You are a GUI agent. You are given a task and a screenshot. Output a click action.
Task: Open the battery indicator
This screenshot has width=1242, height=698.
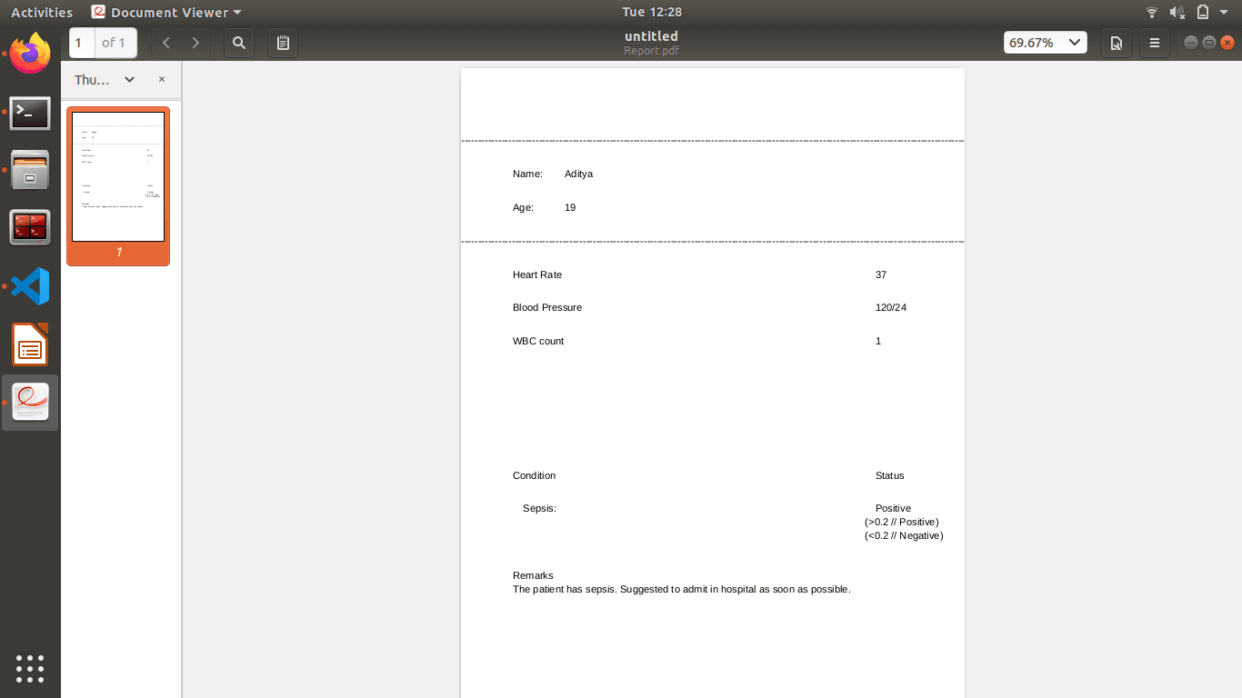point(1203,12)
